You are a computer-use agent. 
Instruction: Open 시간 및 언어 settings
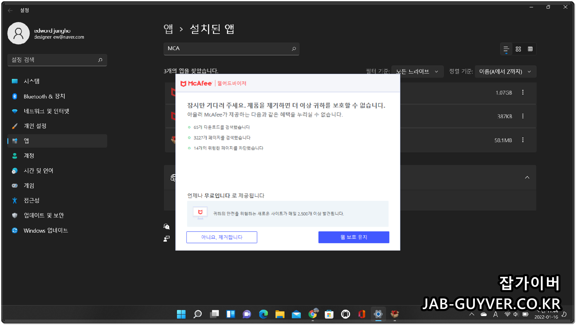click(x=57, y=171)
